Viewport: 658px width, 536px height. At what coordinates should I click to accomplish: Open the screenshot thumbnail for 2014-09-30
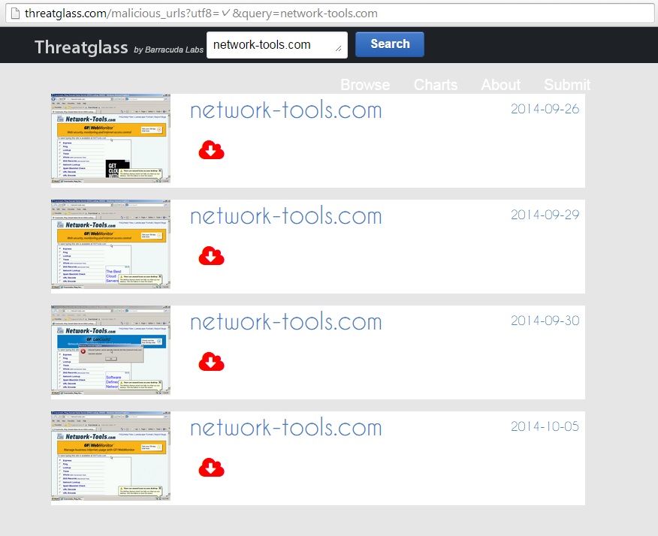110,351
